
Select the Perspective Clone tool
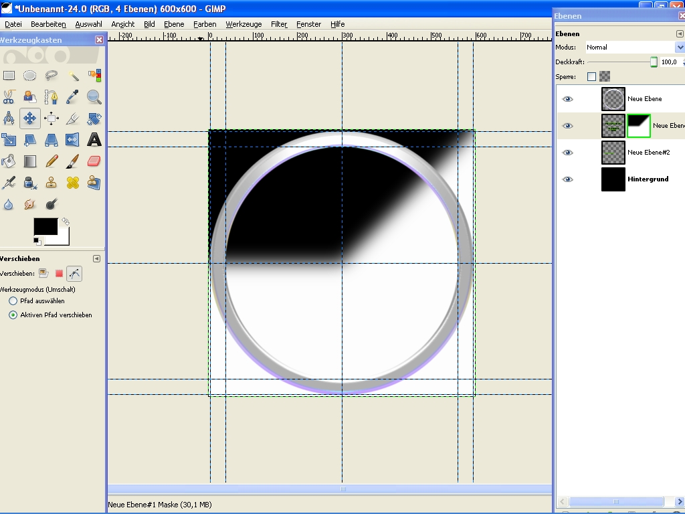pyautogui.click(x=94, y=183)
